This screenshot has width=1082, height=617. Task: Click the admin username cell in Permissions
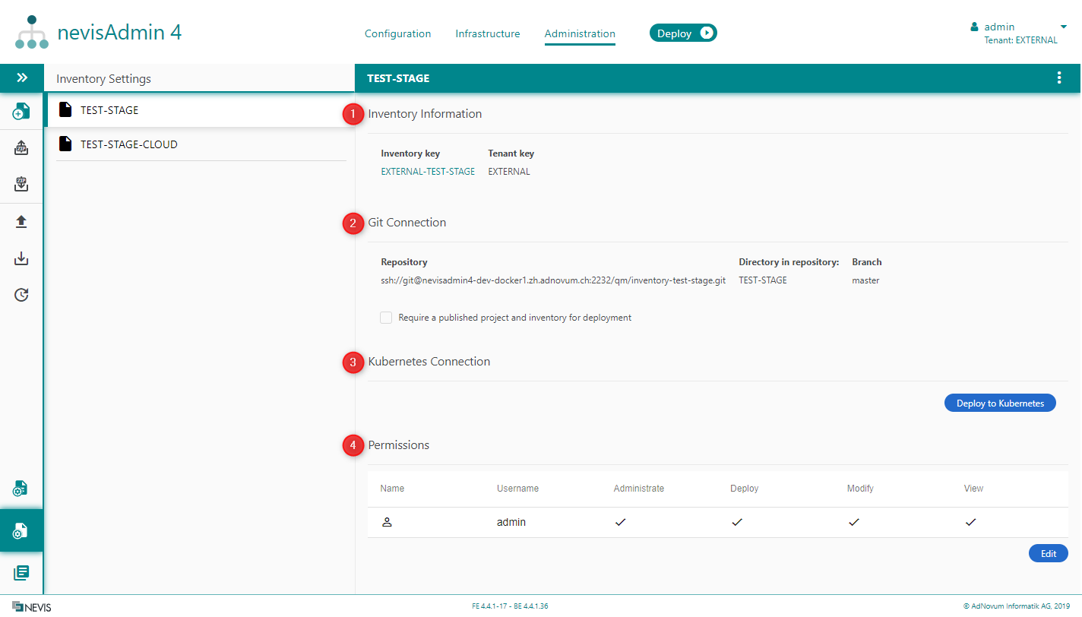coord(511,523)
